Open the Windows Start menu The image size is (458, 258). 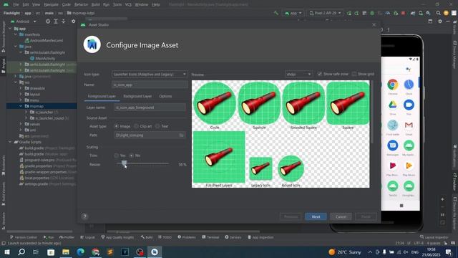click(6, 252)
